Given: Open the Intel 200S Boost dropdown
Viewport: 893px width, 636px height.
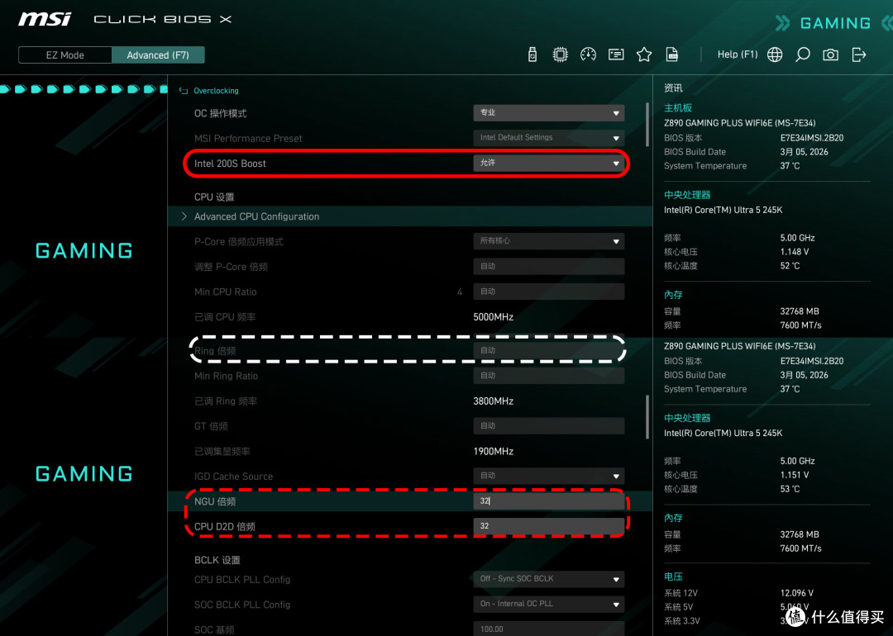Looking at the screenshot, I should (548, 164).
